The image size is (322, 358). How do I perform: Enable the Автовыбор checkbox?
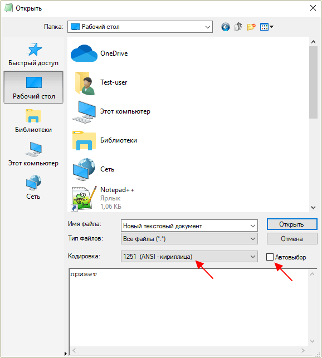pyautogui.click(x=270, y=257)
